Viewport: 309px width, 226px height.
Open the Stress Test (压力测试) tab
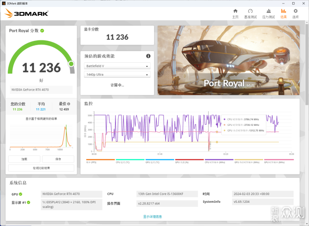268,14
